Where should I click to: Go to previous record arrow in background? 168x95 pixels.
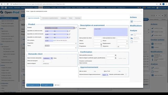point(156,16)
